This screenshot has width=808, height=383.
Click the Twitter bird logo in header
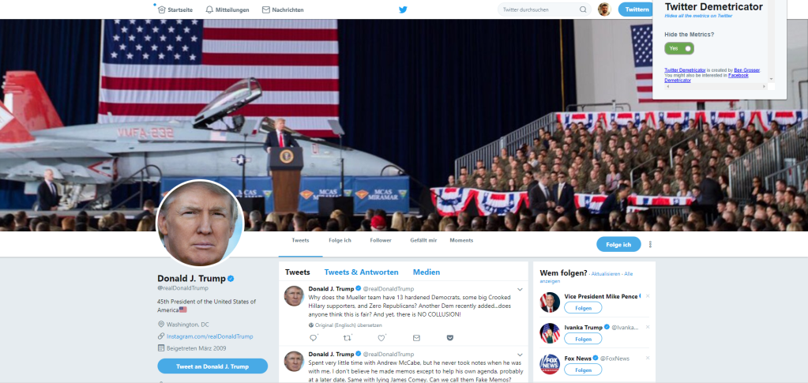[x=403, y=9]
